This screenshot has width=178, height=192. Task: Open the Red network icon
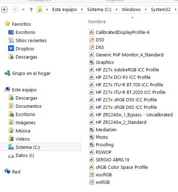tap(7, 171)
